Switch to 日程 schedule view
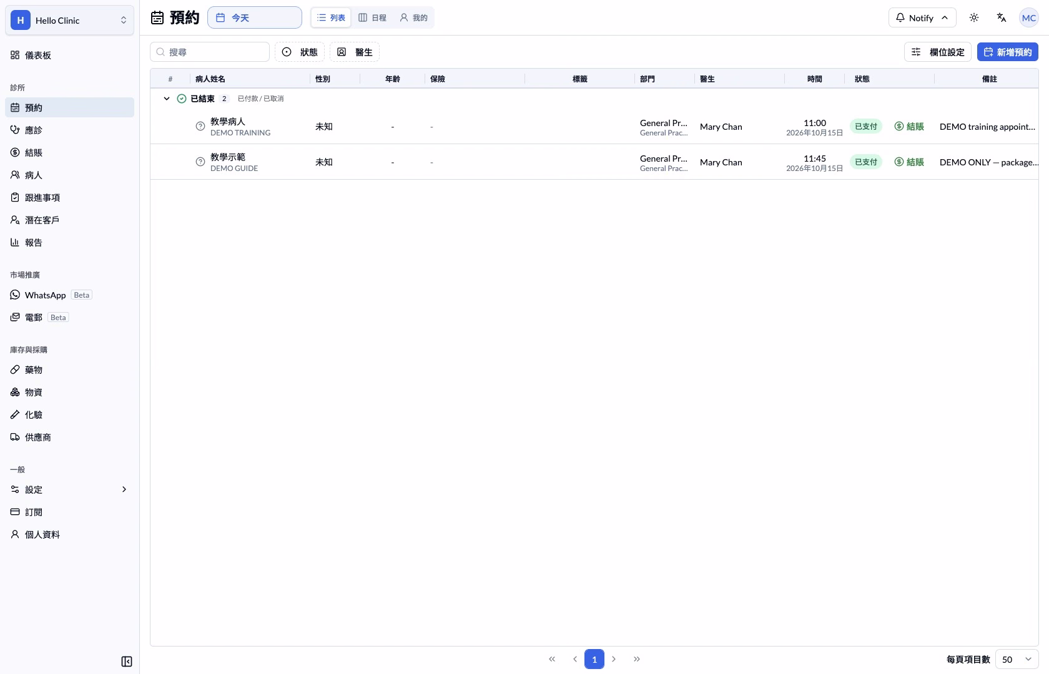This screenshot has width=1049, height=674. click(x=372, y=17)
